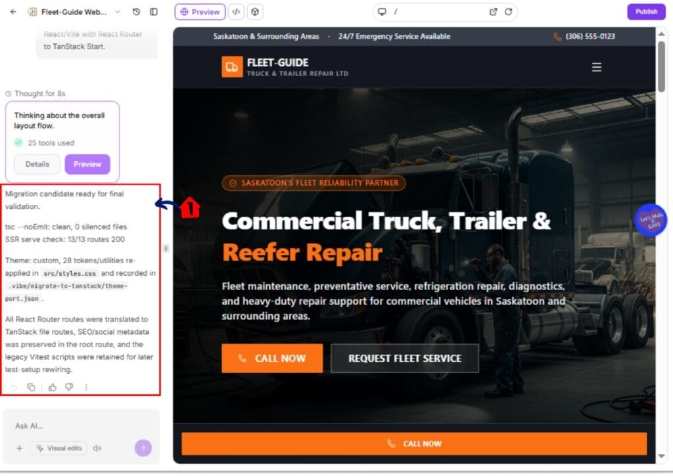Open preview in new tab icon
This screenshot has width=673, height=476.
(493, 12)
